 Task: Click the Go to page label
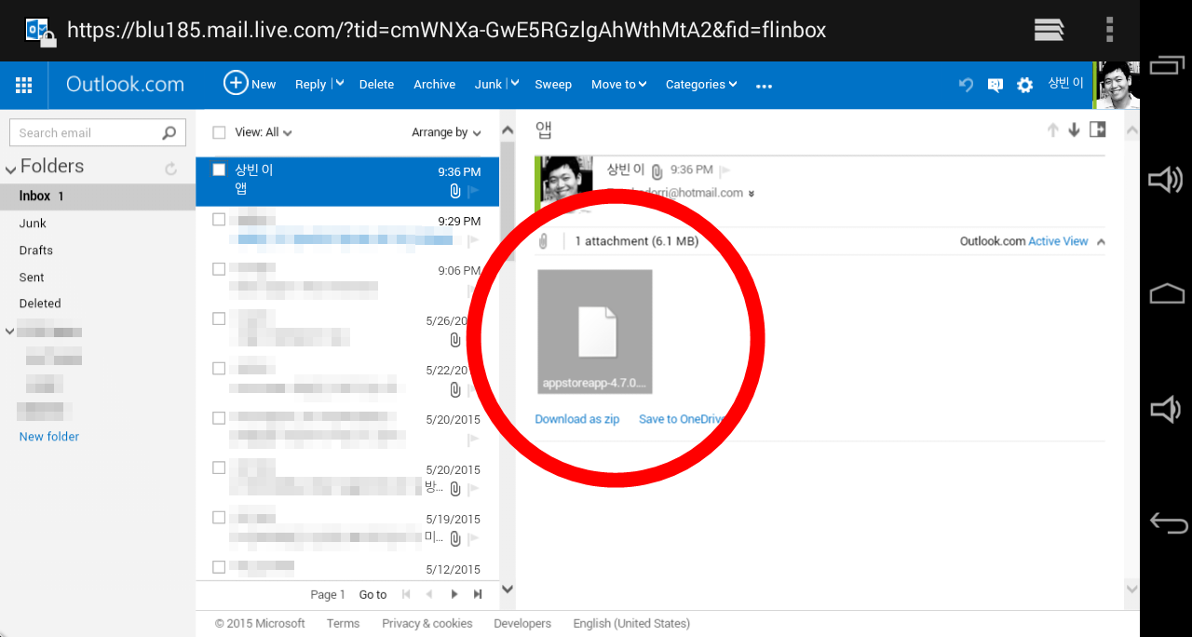372,595
